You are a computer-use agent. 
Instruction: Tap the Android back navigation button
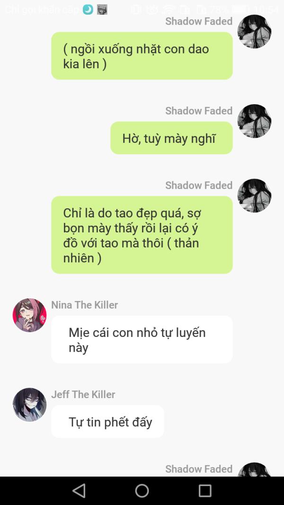(79, 491)
